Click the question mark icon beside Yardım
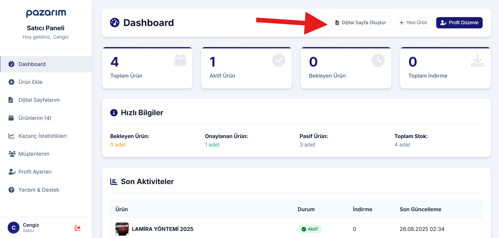 tap(11, 190)
